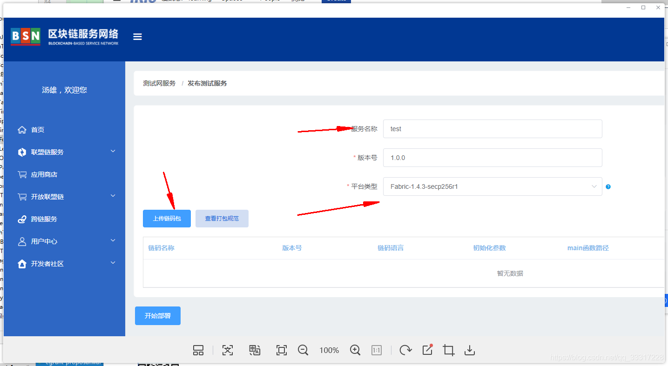The image size is (668, 366).
Task: Click the 汤雄,欢迎您 welcome text
Action: pyautogui.click(x=64, y=90)
